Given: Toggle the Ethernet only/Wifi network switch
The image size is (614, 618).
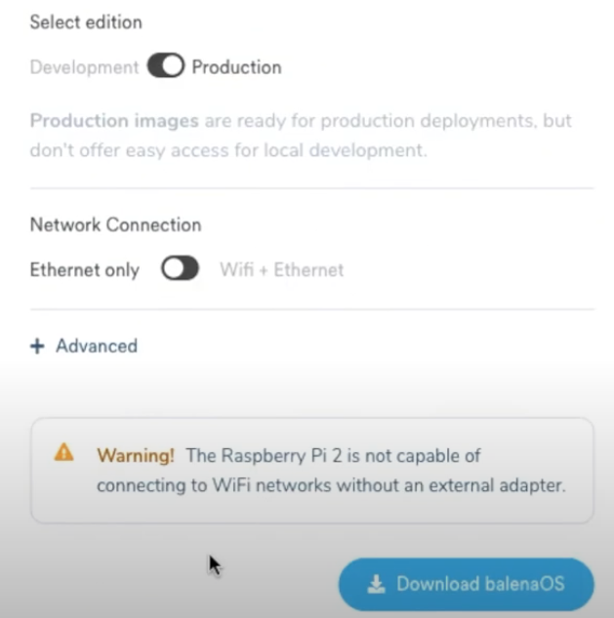Looking at the screenshot, I should coord(180,269).
